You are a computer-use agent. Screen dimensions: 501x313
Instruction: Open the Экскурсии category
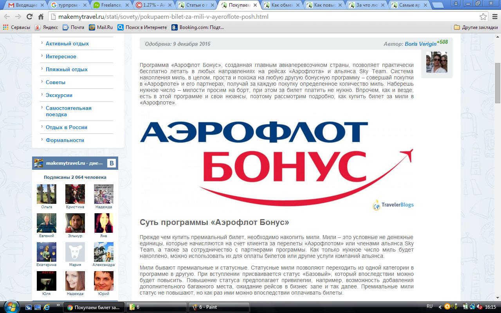click(59, 95)
